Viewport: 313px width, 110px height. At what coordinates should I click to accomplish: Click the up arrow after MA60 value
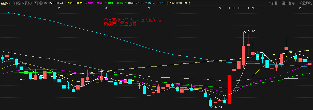coord(146,3)
